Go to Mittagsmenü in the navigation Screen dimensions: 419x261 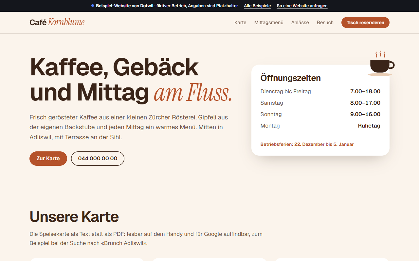[269, 23]
